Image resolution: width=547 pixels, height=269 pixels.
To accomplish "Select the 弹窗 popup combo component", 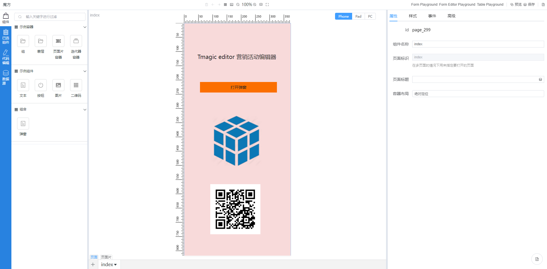I will pos(23,124).
